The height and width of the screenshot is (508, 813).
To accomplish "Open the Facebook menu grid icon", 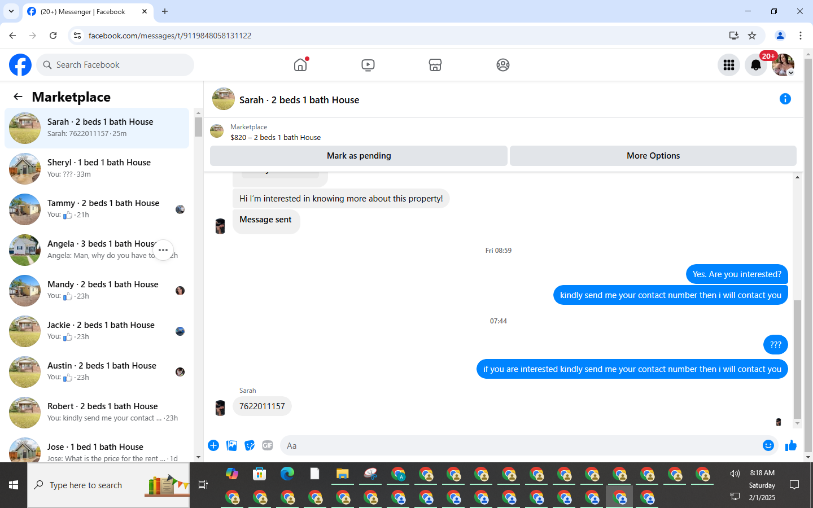I will tap(729, 65).
